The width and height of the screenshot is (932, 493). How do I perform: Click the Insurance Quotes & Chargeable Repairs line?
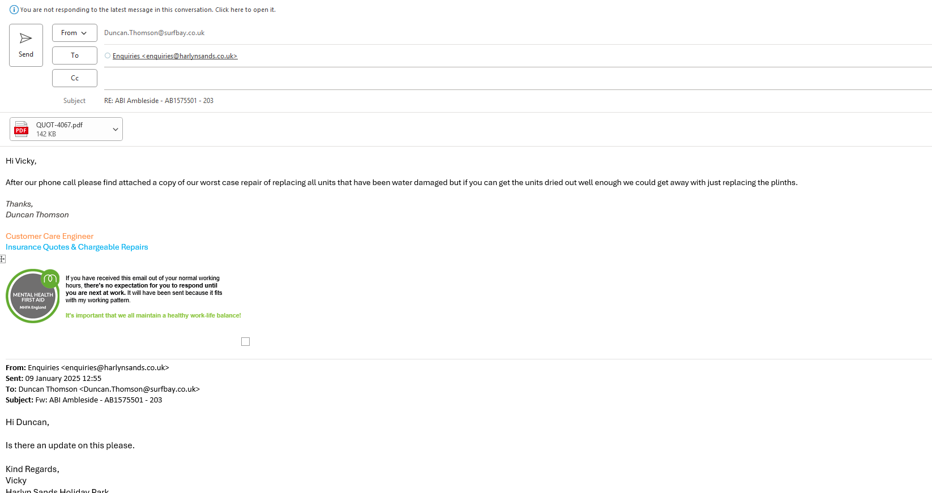tap(77, 247)
